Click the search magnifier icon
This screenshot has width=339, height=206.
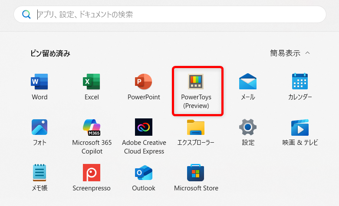pos(26,14)
